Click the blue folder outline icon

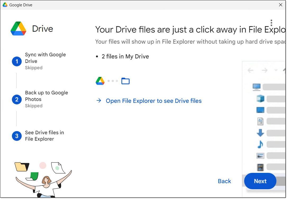click(x=125, y=81)
